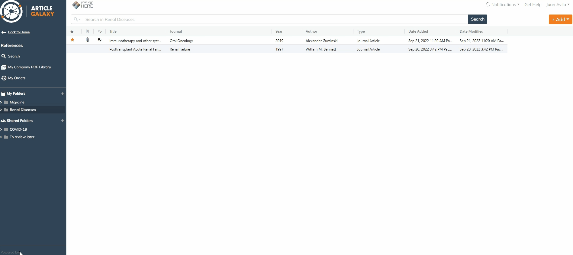Click the Notifications bell icon
The width and height of the screenshot is (573, 255).
[487, 5]
